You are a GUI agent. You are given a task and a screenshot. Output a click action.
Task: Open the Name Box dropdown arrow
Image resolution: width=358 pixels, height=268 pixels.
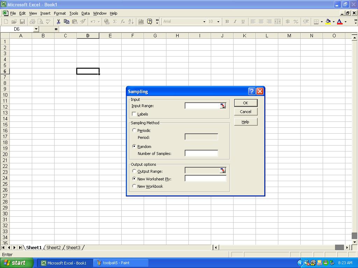[36, 29]
